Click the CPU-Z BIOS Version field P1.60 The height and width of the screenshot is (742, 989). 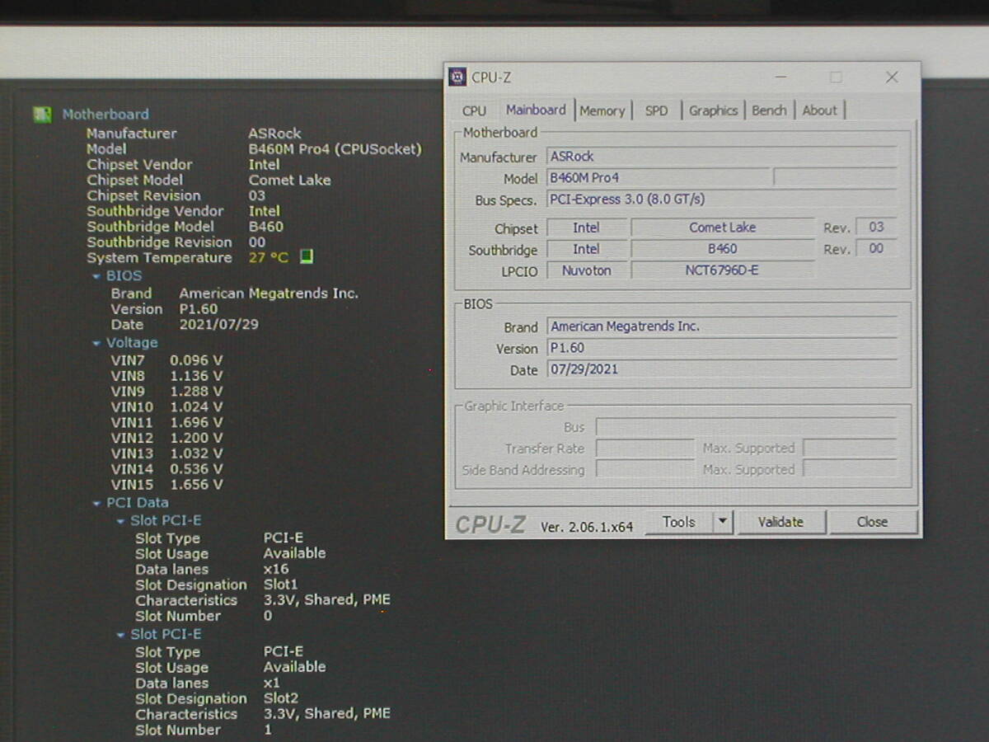pos(722,348)
